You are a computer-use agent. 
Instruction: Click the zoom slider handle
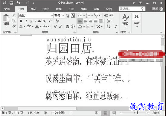tap(137, 113)
